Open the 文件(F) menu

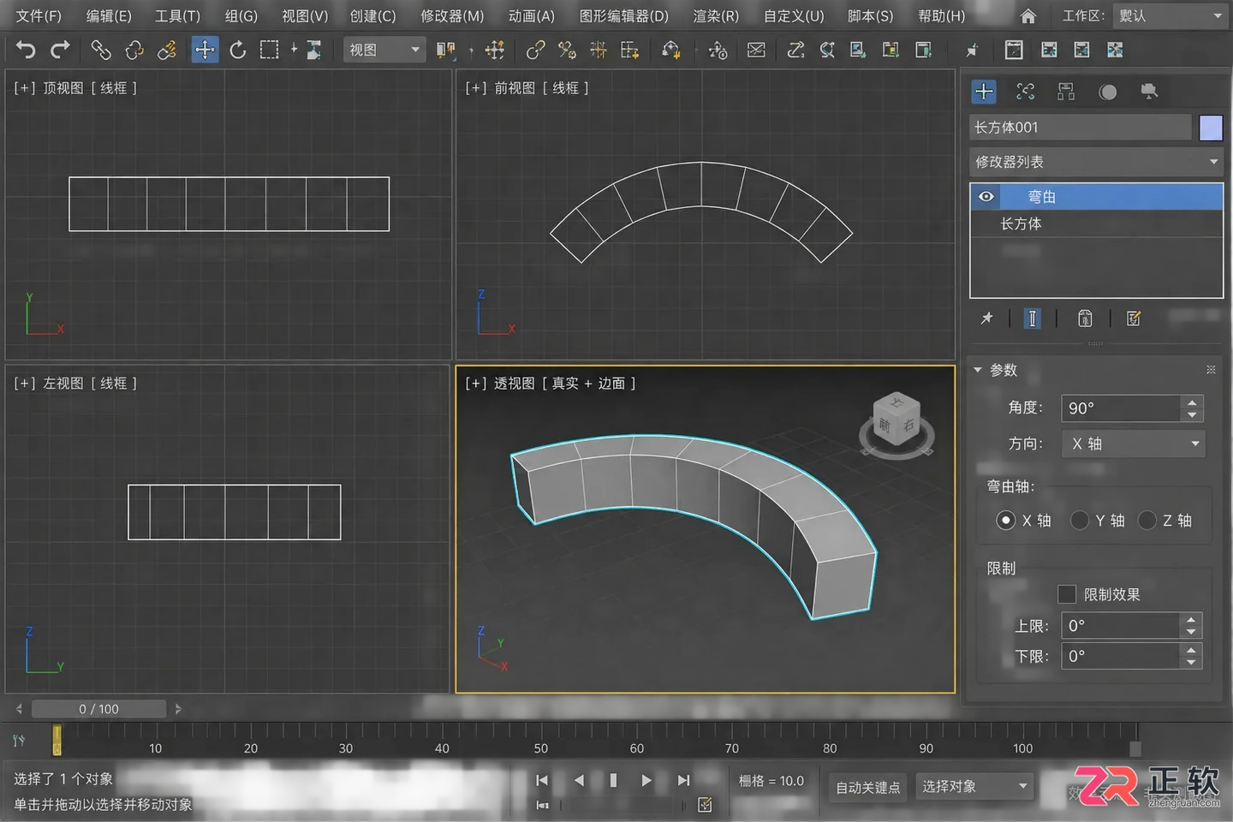click(39, 16)
